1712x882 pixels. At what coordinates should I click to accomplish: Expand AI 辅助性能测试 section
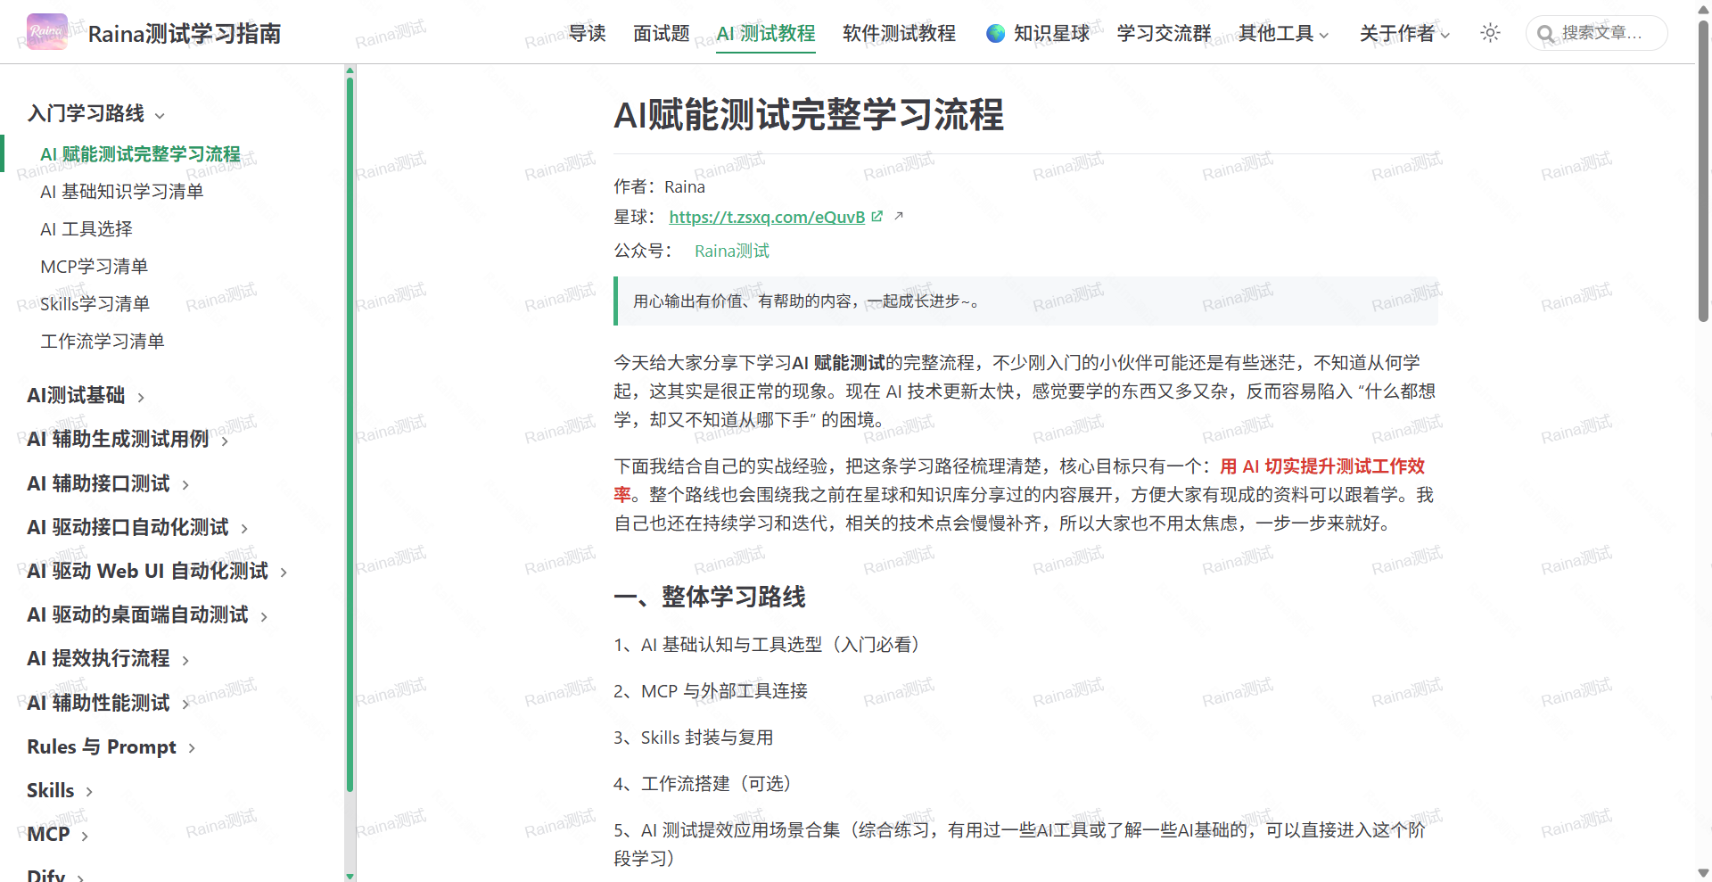pos(109,703)
